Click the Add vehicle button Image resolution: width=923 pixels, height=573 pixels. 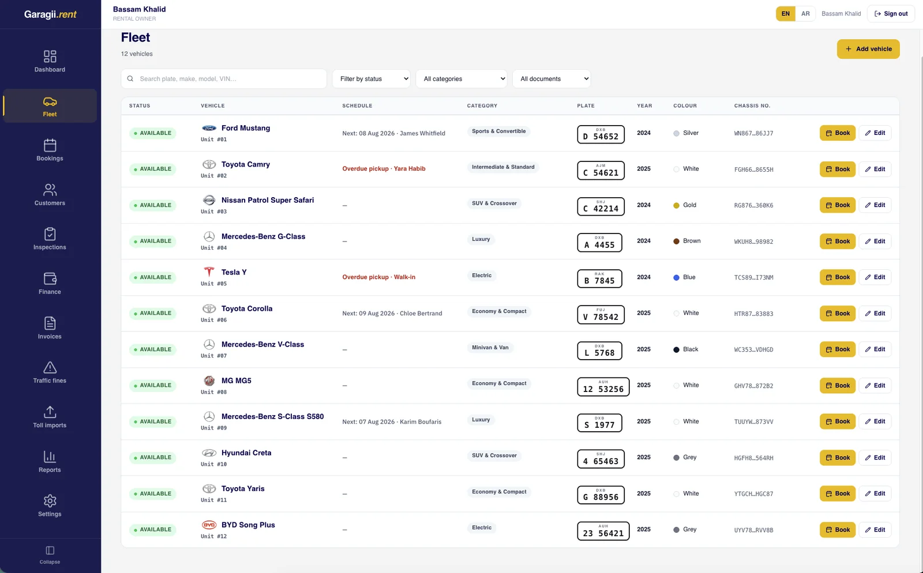pos(868,49)
